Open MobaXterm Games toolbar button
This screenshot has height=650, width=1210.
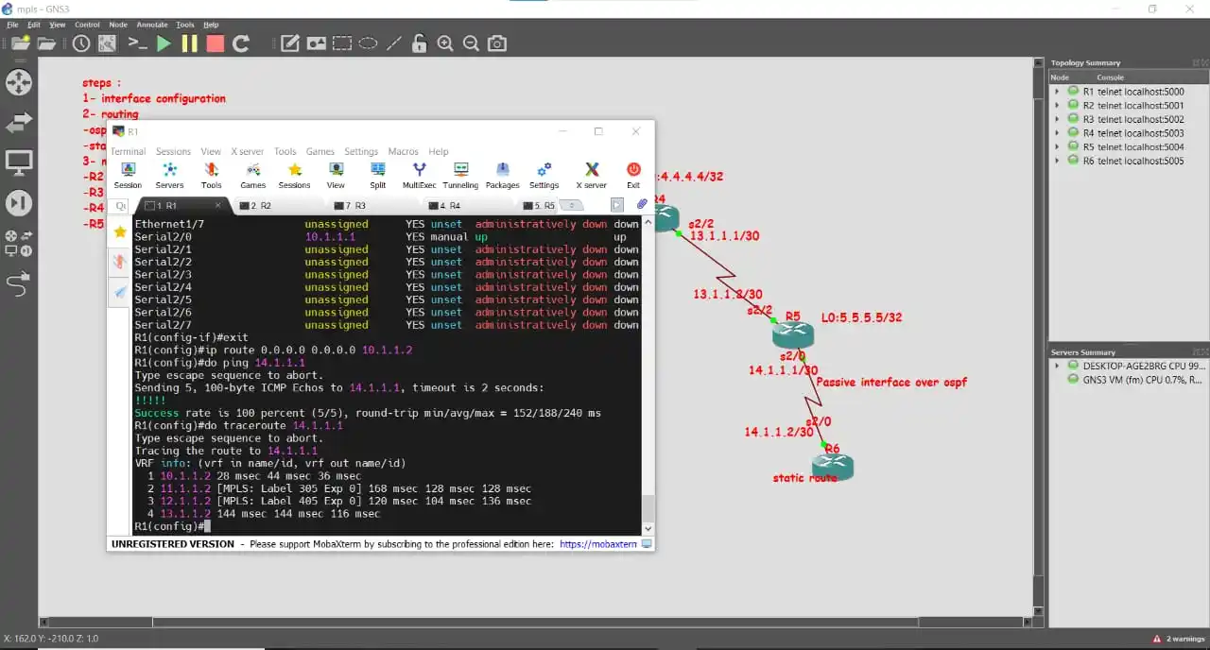(x=252, y=176)
